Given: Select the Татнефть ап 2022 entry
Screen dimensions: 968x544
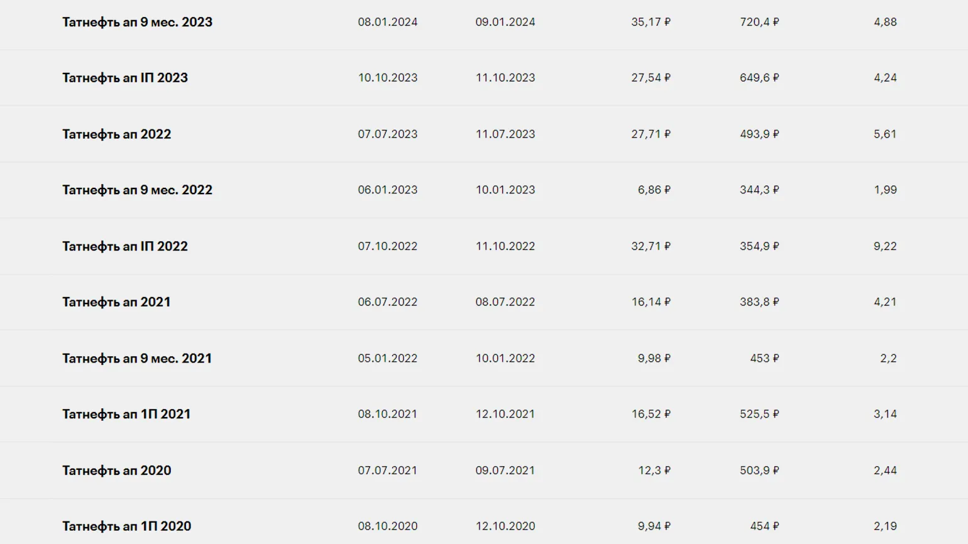Looking at the screenshot, I should [x=116, y=134].
